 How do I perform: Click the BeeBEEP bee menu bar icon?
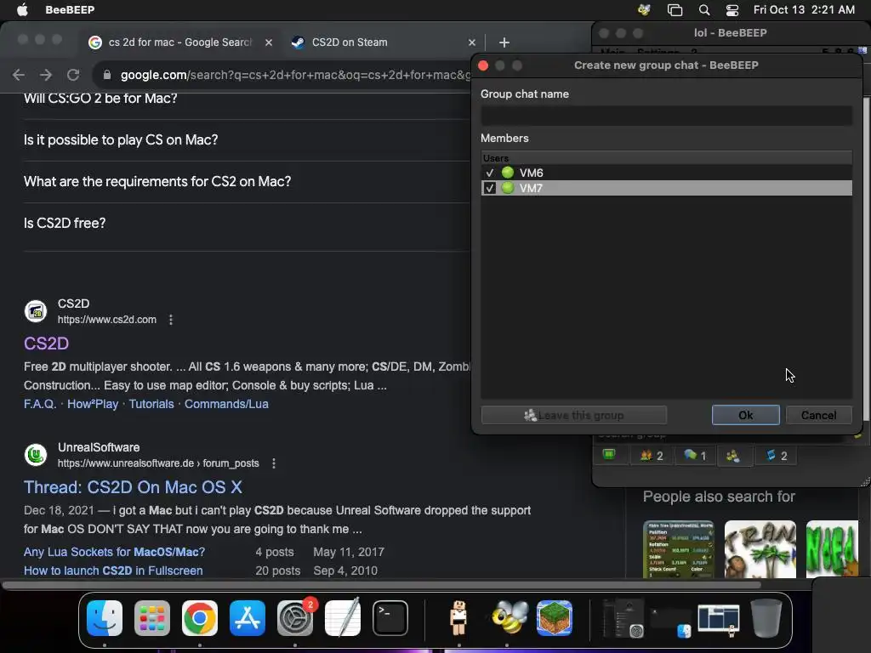pyautogui.click(x=644, y=9)
